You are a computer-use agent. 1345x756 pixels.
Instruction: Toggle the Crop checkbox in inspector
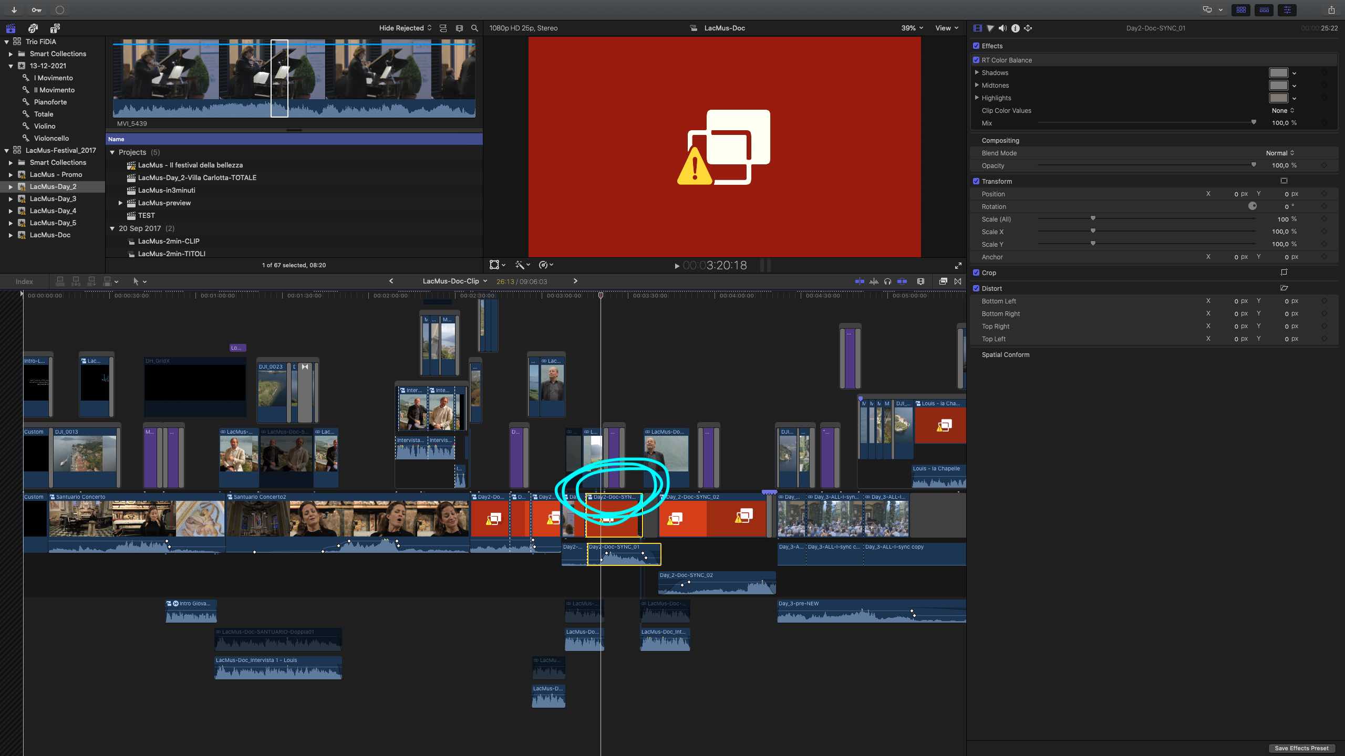pyautogui.click(x=976, y=272)
